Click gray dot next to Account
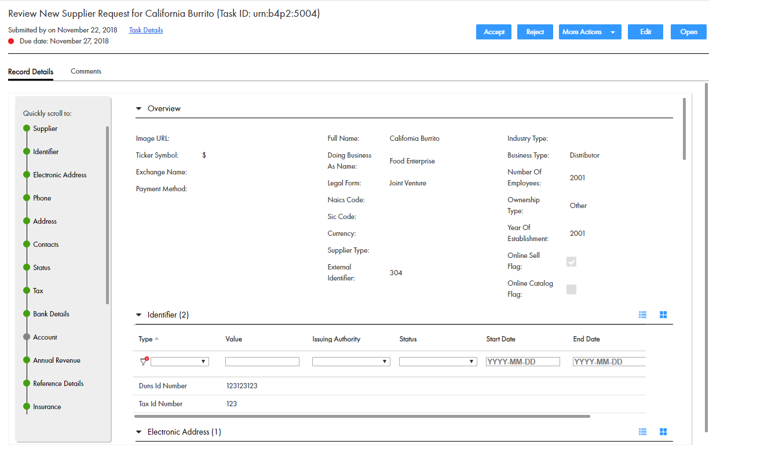This screenshot has height=452, width=764. click(27, 337)
